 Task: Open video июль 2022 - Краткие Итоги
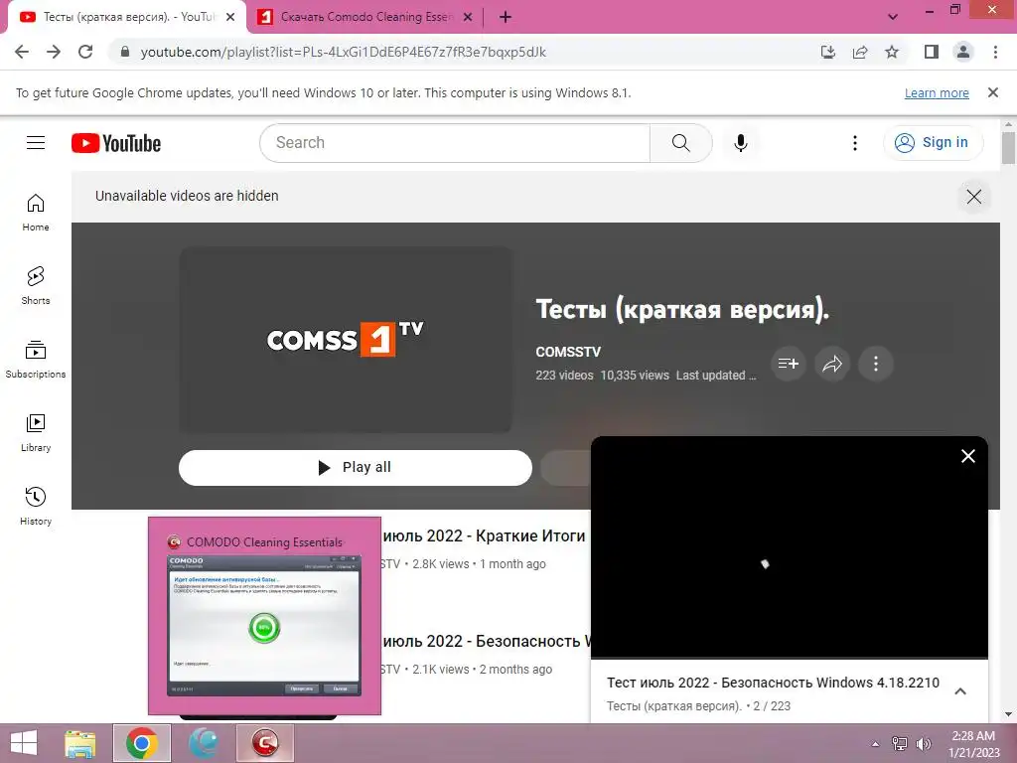[485, 535]
